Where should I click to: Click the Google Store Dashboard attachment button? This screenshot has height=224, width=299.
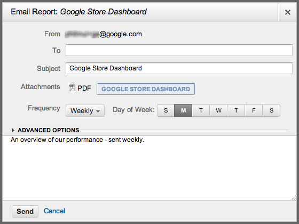[146, 89]
